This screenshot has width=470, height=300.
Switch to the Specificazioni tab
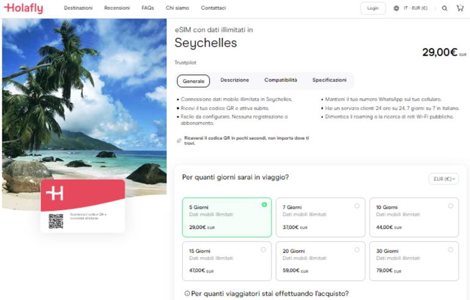329,80
